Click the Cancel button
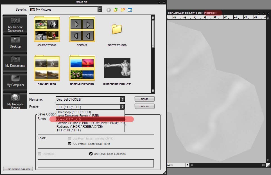The image size is (271, 175). [x=144, y=106]
